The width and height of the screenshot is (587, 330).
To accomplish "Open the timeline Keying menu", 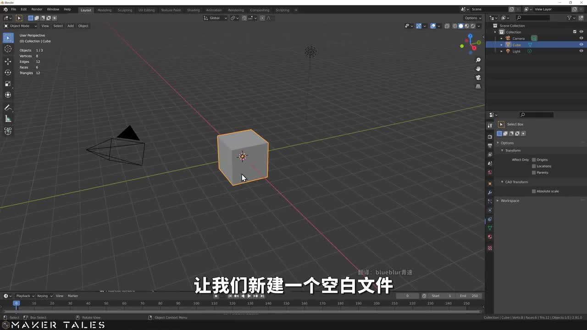I will tap(44, 296).
